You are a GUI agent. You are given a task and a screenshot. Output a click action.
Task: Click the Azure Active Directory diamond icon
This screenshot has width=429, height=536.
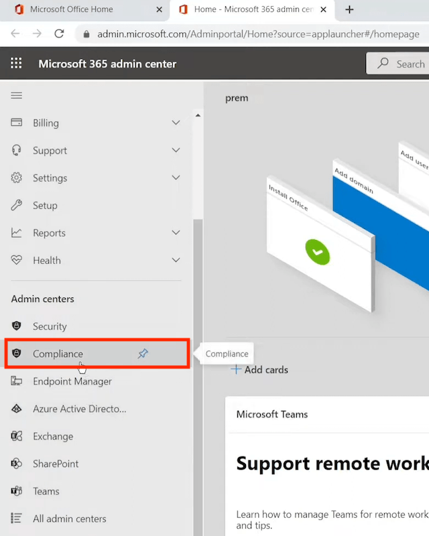coord(16,409)
